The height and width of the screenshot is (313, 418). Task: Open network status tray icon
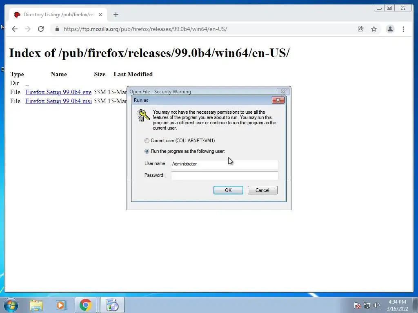tap(367, 305)
